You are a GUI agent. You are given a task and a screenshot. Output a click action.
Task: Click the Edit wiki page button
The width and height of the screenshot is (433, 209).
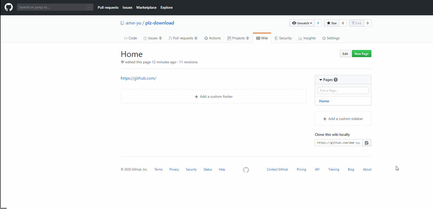345,54
